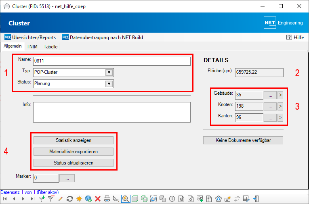
Task: Click the dashed selection rectangle icon
Action: point(153,199)
